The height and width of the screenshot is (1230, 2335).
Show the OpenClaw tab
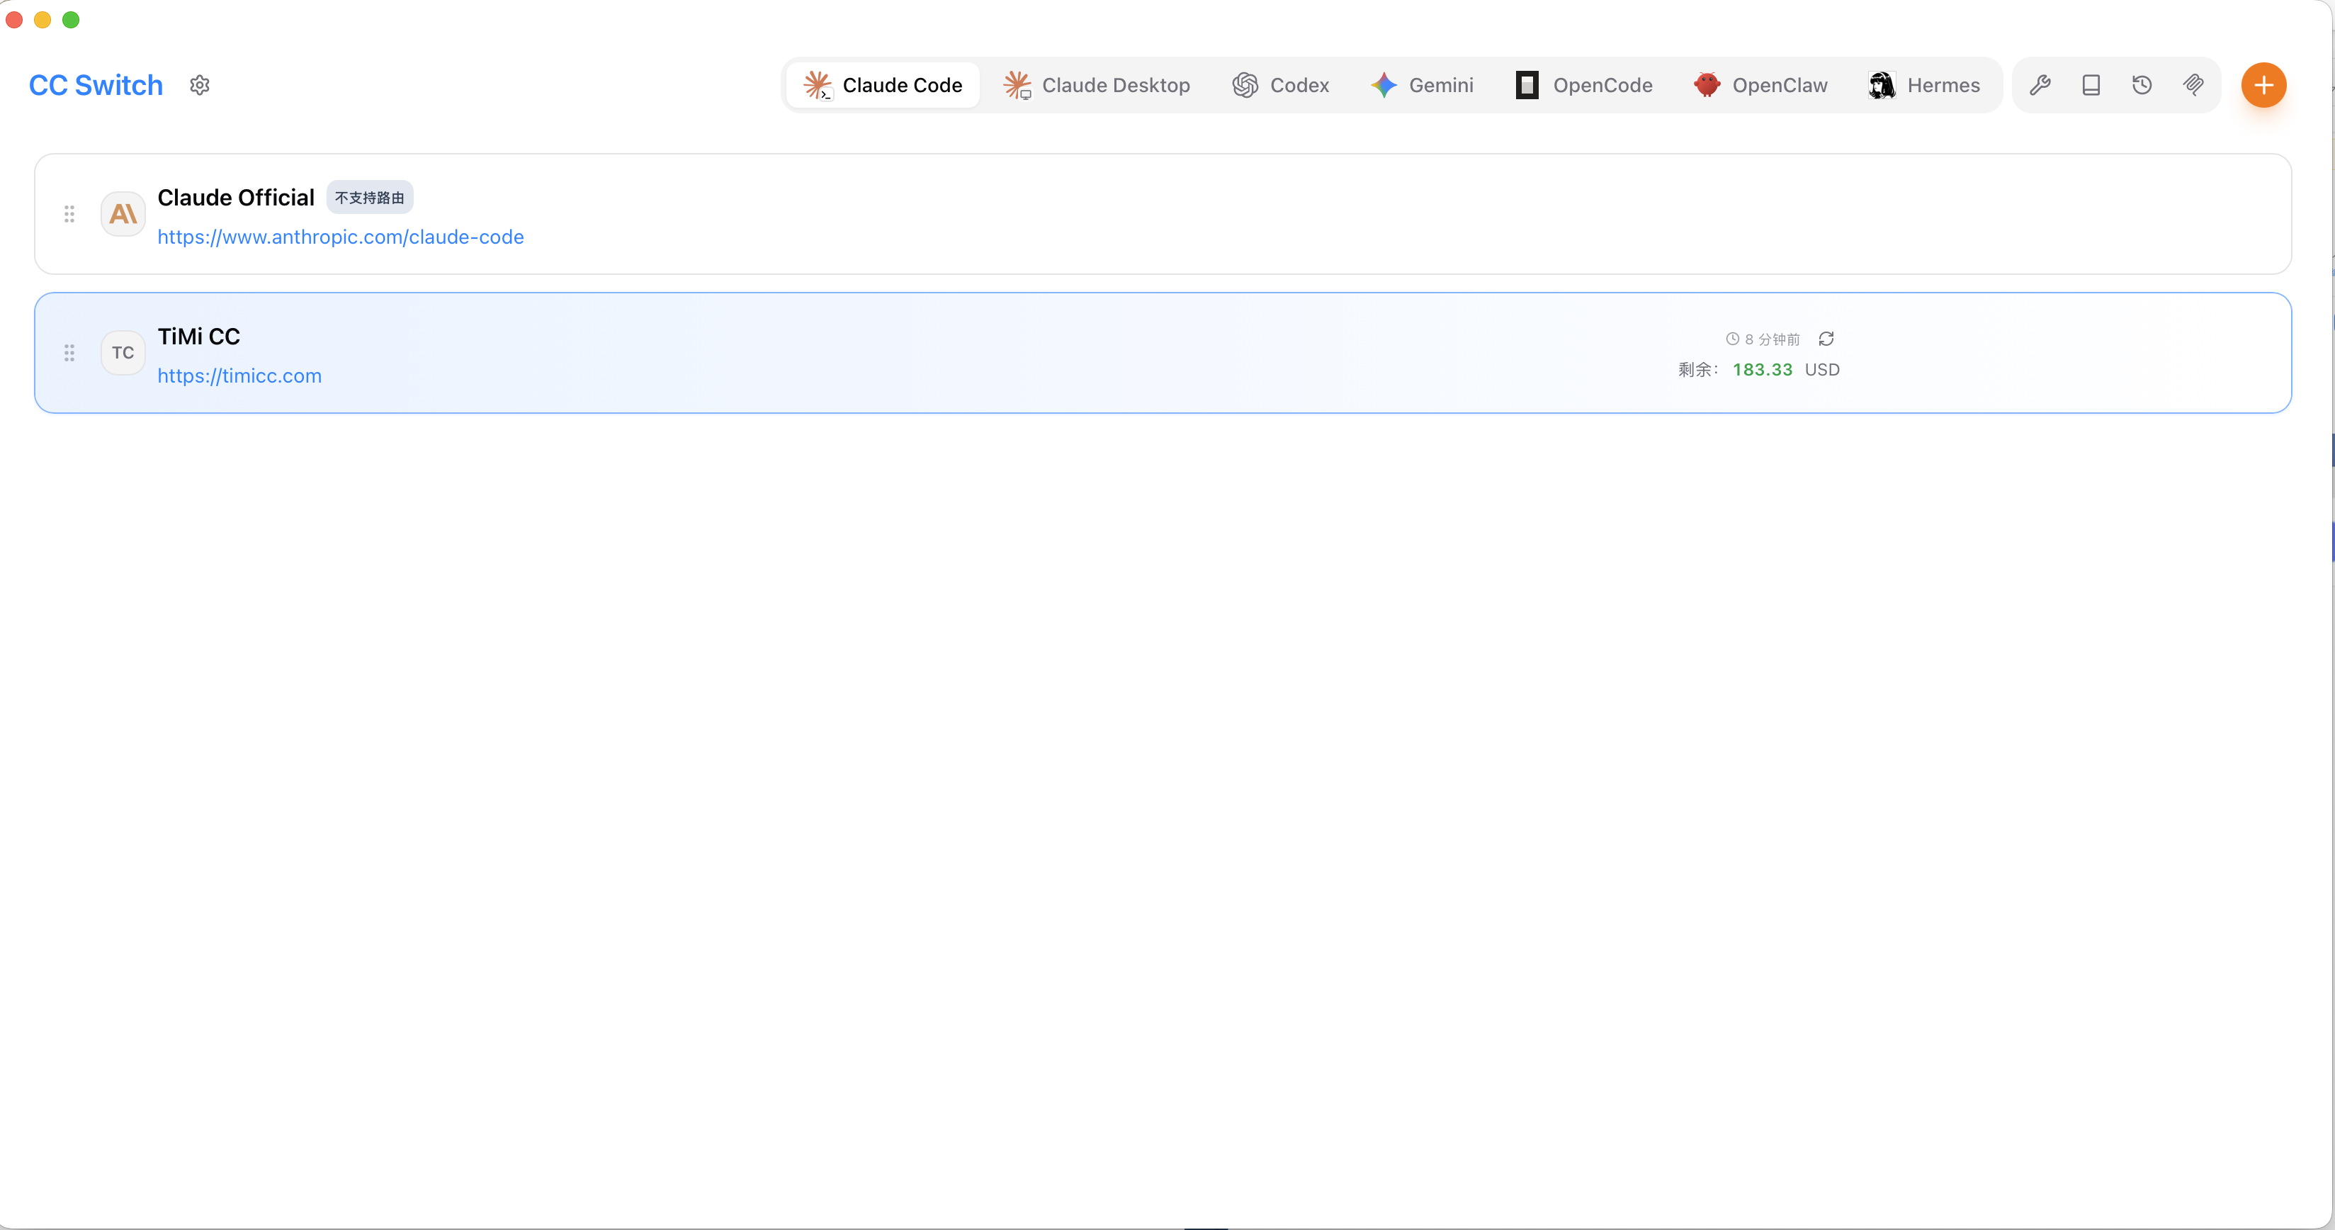click(x=1760, y=85)
